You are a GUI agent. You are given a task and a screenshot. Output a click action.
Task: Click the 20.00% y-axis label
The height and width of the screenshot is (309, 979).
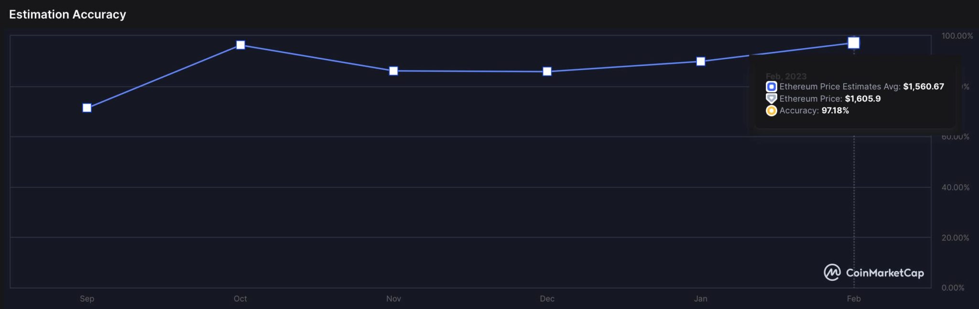tap(955, 237)
